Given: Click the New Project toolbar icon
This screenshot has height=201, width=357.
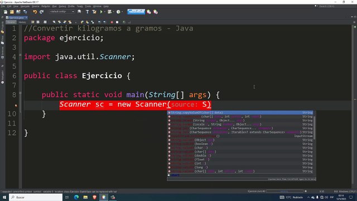Looking at the screenshot, I should 12,12.
